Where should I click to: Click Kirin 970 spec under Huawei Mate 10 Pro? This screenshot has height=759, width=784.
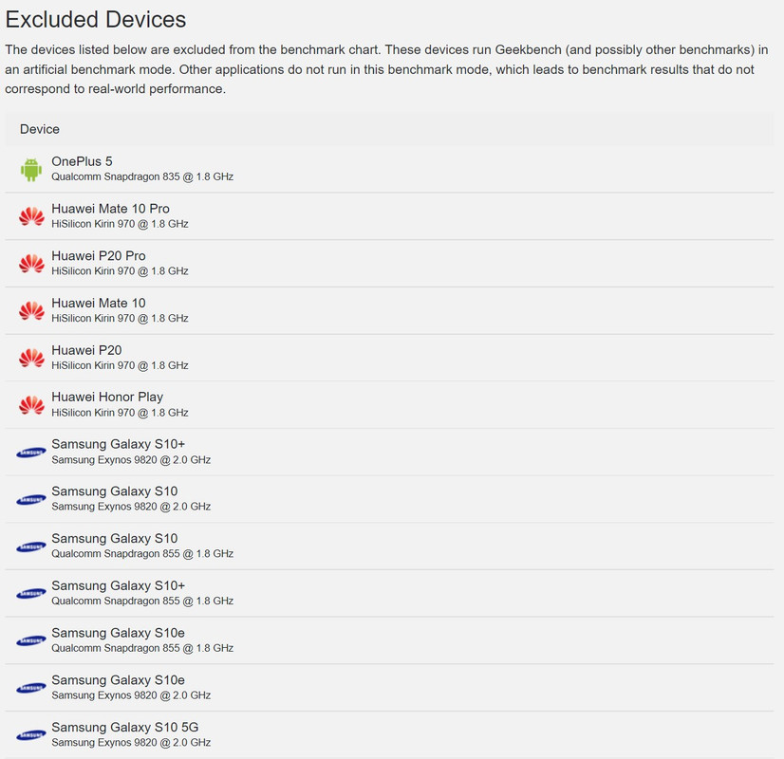tap(120, 224)
